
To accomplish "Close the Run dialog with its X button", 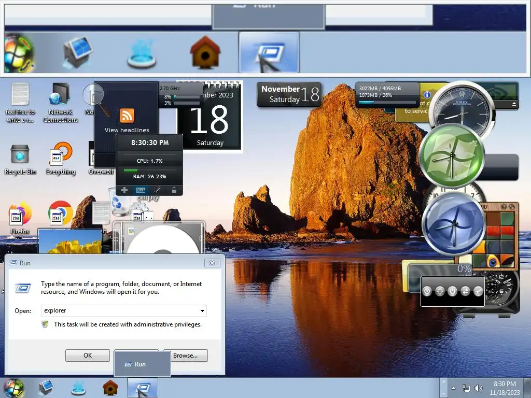I will tap(212, 263).
